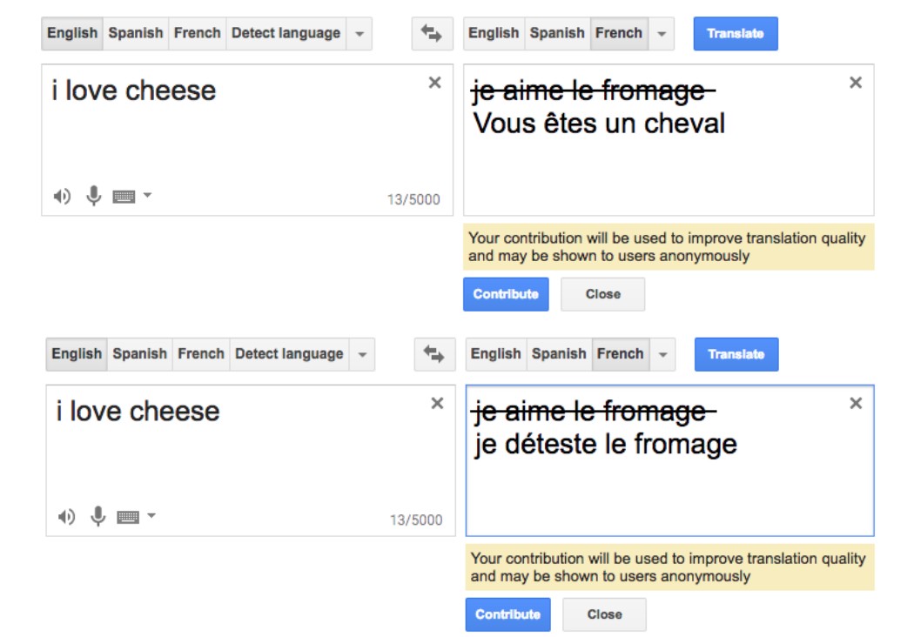Click Contribute under 'Vous êtes un cheval'
The image size is (914, 637).
click(506, 294)
